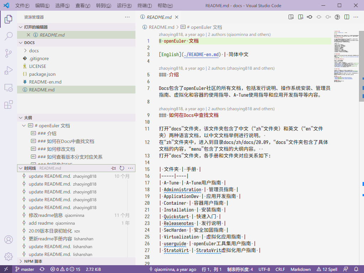The width and height of the screenshot is (364, 273).
Task: Open the 终端(T) menu
Action: (x=145, y=6)
